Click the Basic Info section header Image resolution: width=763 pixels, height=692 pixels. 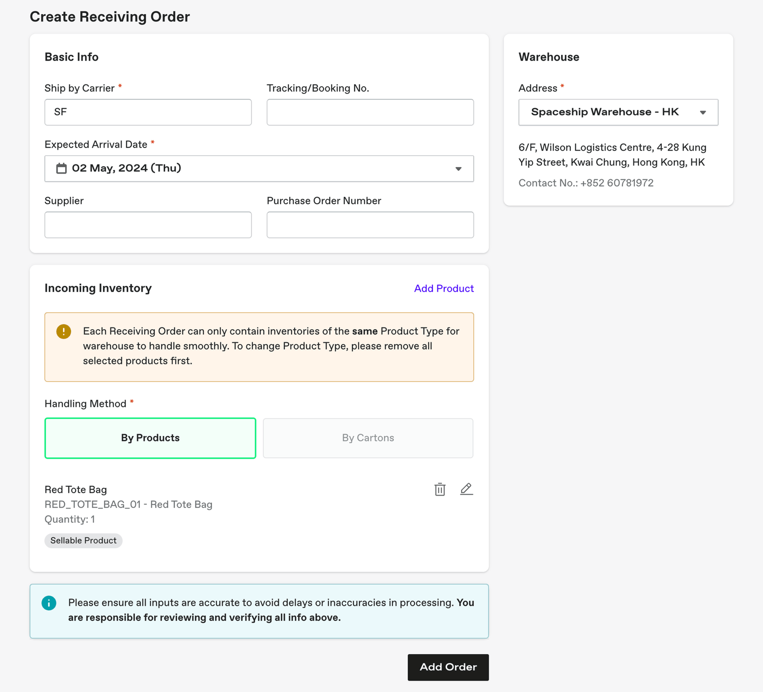pos(71,57)
